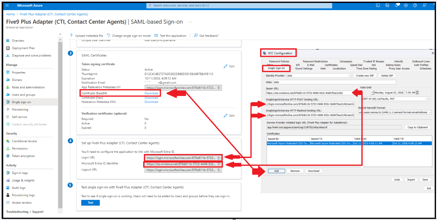
Task: Open Sign-in logs under Activity
Action: pyautogui.click(x=20, y=173)
